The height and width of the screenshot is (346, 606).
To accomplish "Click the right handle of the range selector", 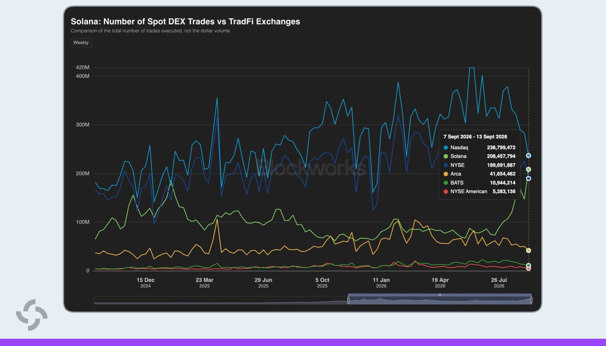I will tap(531, 301).
